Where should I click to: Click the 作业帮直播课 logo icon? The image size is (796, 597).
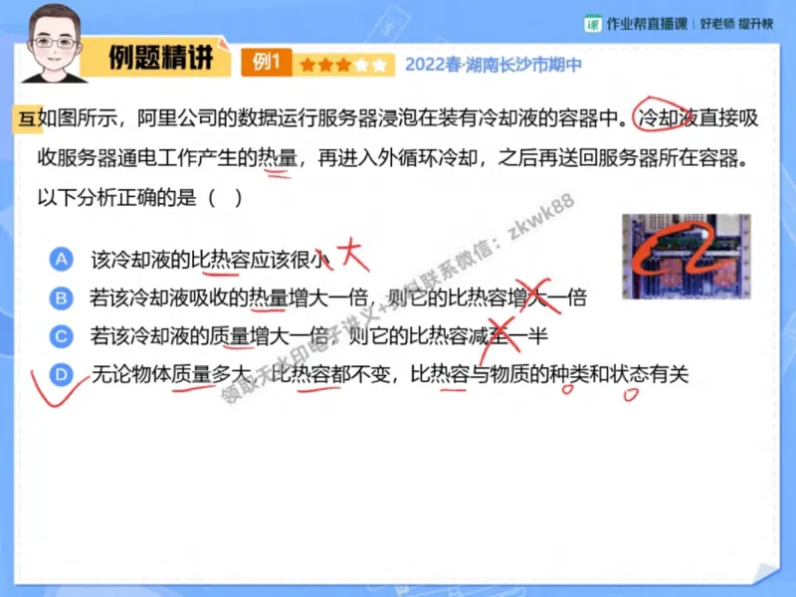point(592,24)
